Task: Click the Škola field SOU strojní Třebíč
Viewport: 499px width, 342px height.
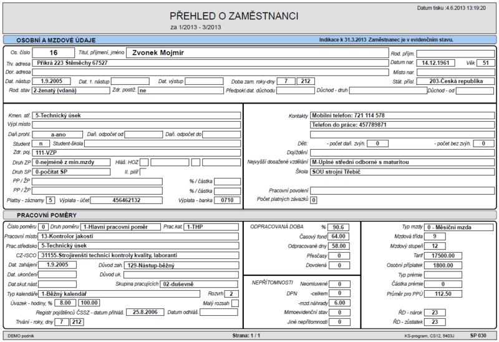Action: pos(402,172)
